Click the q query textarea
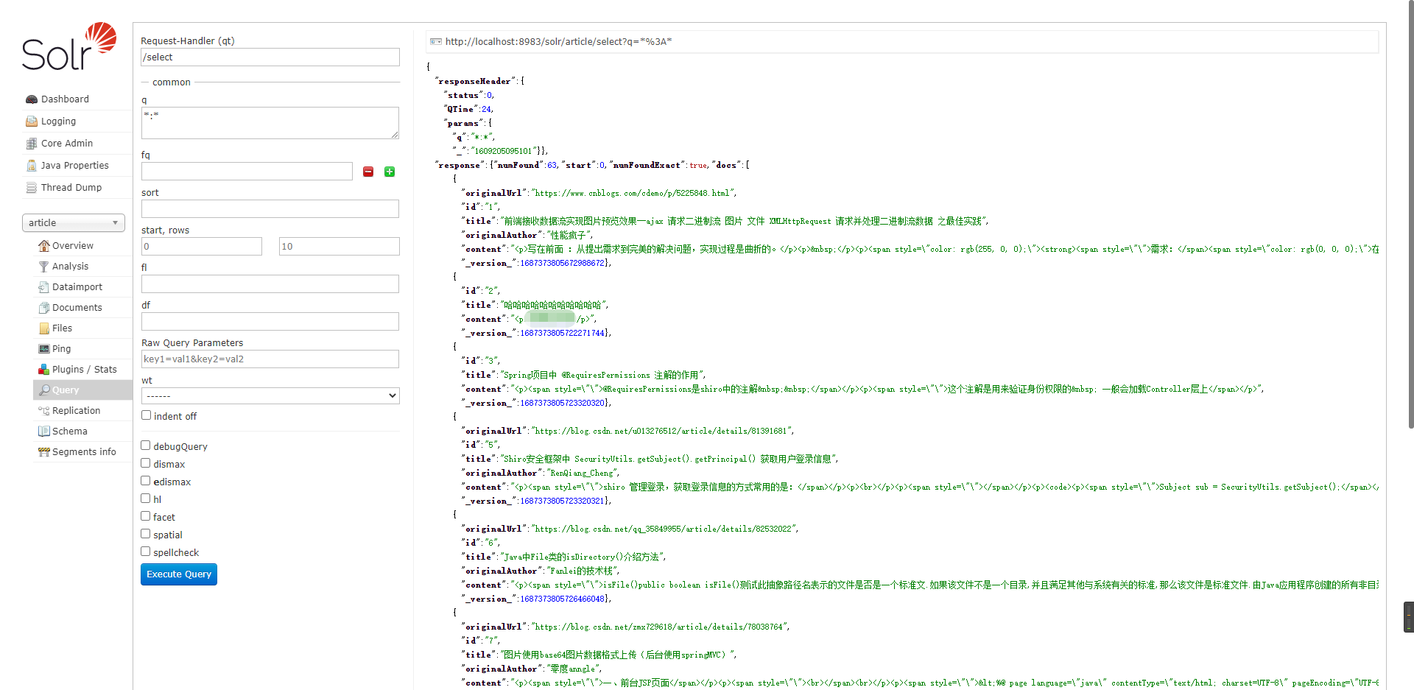Viewport: 1414px width, 690px height. click(270, 123)
